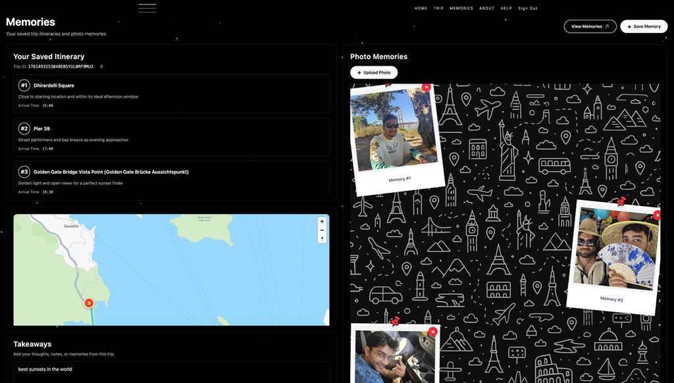Click the Takeaways section heading
Viewport: 674px width, 383px height.
(x=32, y=344)
